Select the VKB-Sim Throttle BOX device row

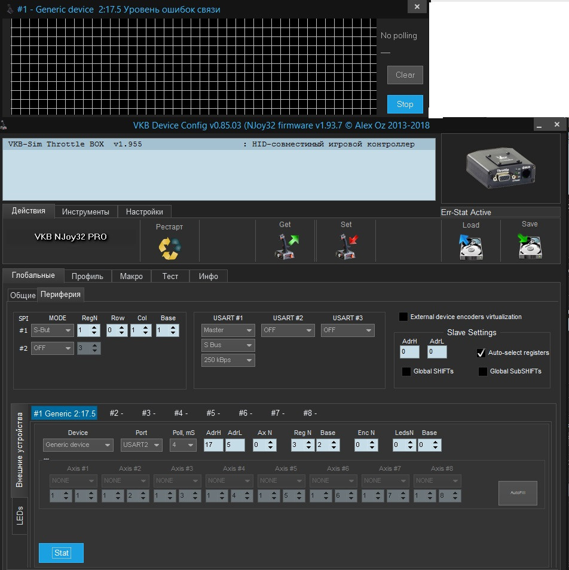(219, 145)
